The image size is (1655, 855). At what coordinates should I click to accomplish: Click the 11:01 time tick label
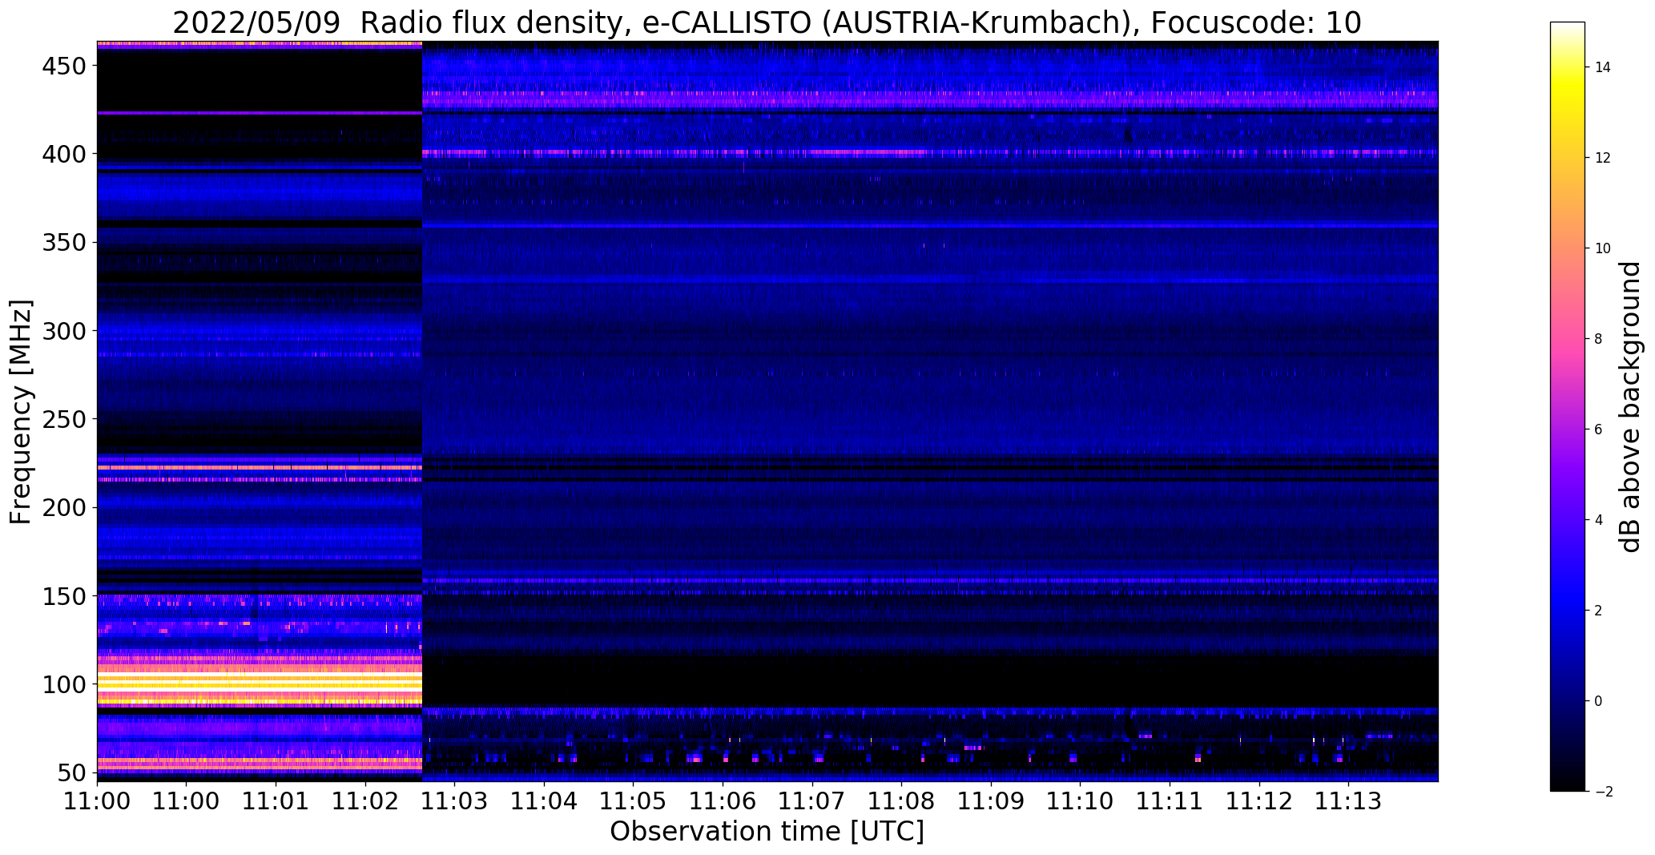point(276,801)
